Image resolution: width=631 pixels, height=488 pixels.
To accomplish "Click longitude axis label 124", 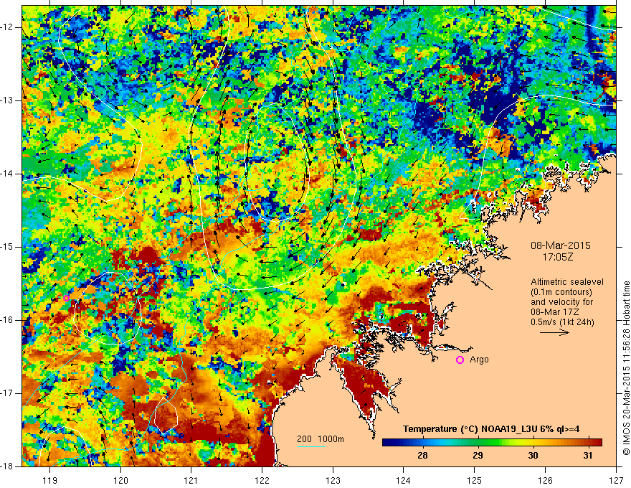I will (404, 480).
